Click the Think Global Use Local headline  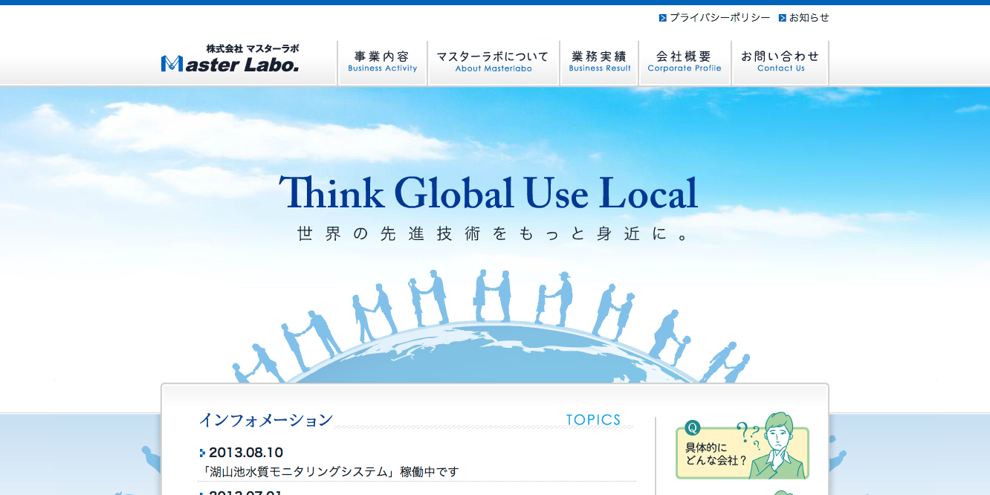tap(488, 192)
